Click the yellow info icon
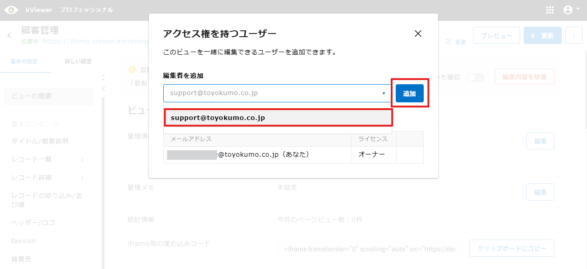Viewport: 587px width, 269px height. click(132, 70)
